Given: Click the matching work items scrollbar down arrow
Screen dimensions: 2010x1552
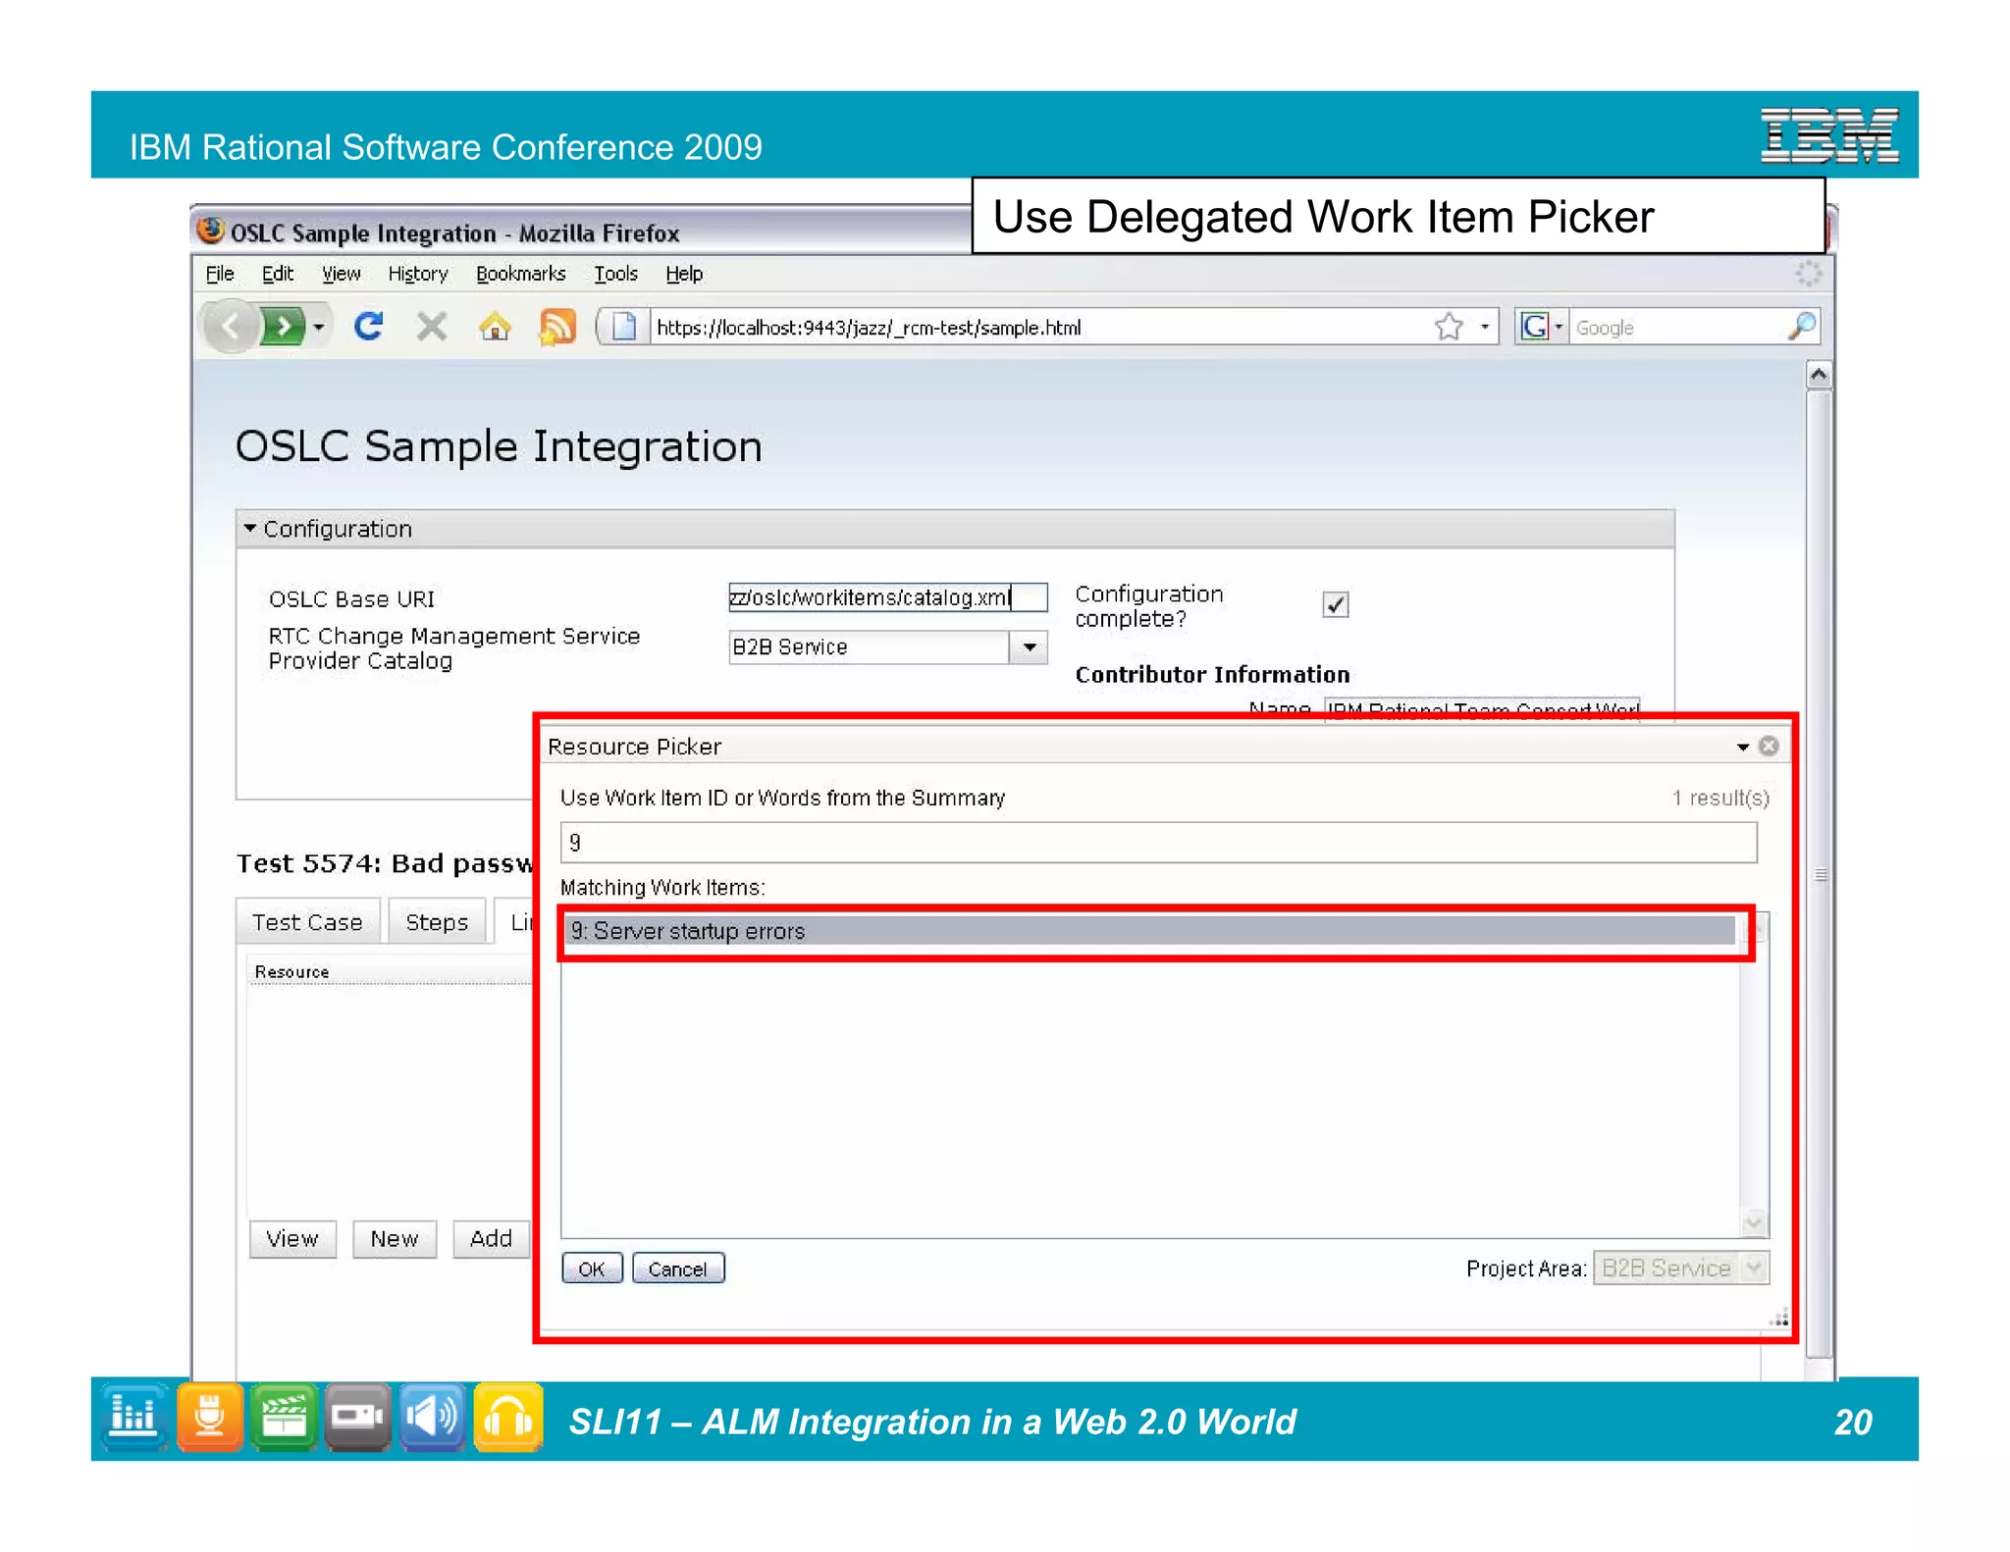Looking at the screenshot, I should click(x=1753, y=1223).
